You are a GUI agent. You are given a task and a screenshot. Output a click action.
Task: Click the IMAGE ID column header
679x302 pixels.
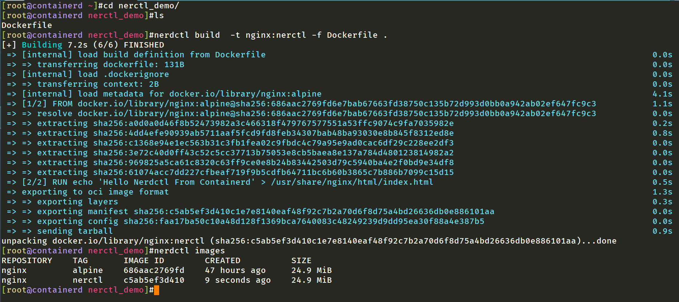[x=144, y=261]
